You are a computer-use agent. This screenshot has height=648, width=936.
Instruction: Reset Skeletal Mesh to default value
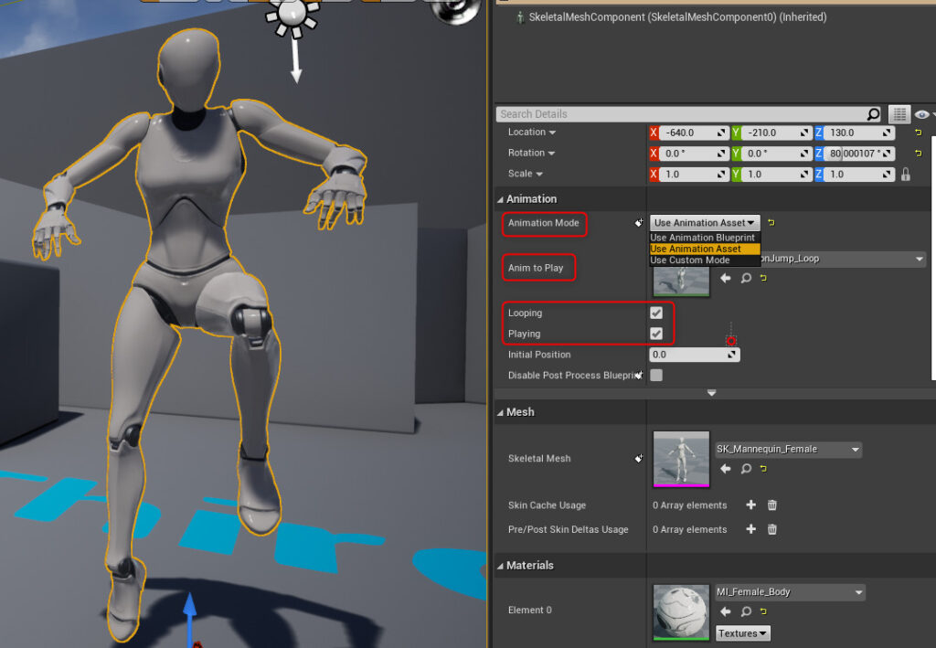pos(763,469)
